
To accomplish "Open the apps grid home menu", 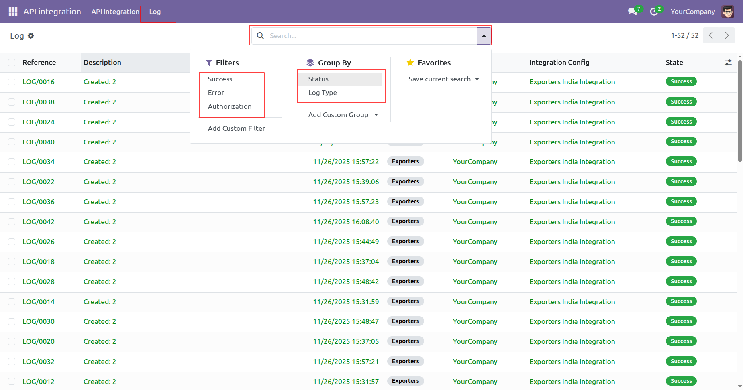I will point(13,12).
